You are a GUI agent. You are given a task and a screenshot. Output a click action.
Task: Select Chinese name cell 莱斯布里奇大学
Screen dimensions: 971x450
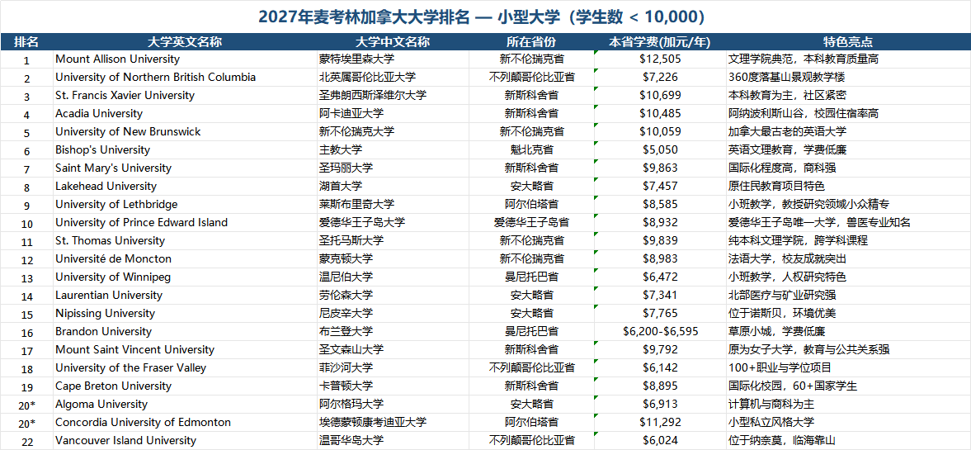pos(393,205)
